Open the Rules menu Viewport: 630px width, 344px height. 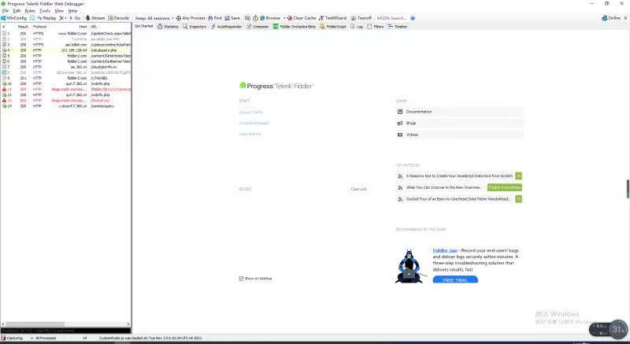[30, 11]
